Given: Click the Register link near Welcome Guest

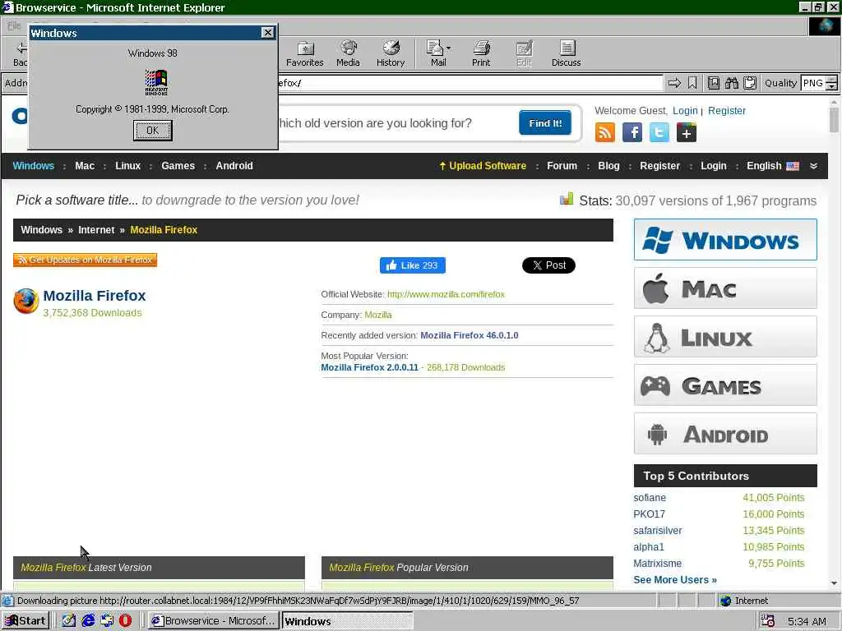Looking at the screenshot, I should (727, 111).
